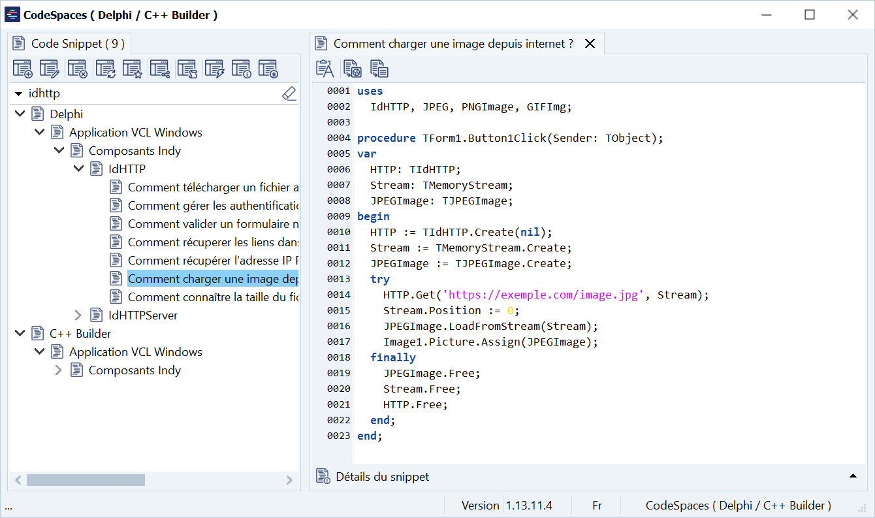The image size is (875, 518).
Task: Clear the search field with the eraser icon
Action: pos(289,93)
